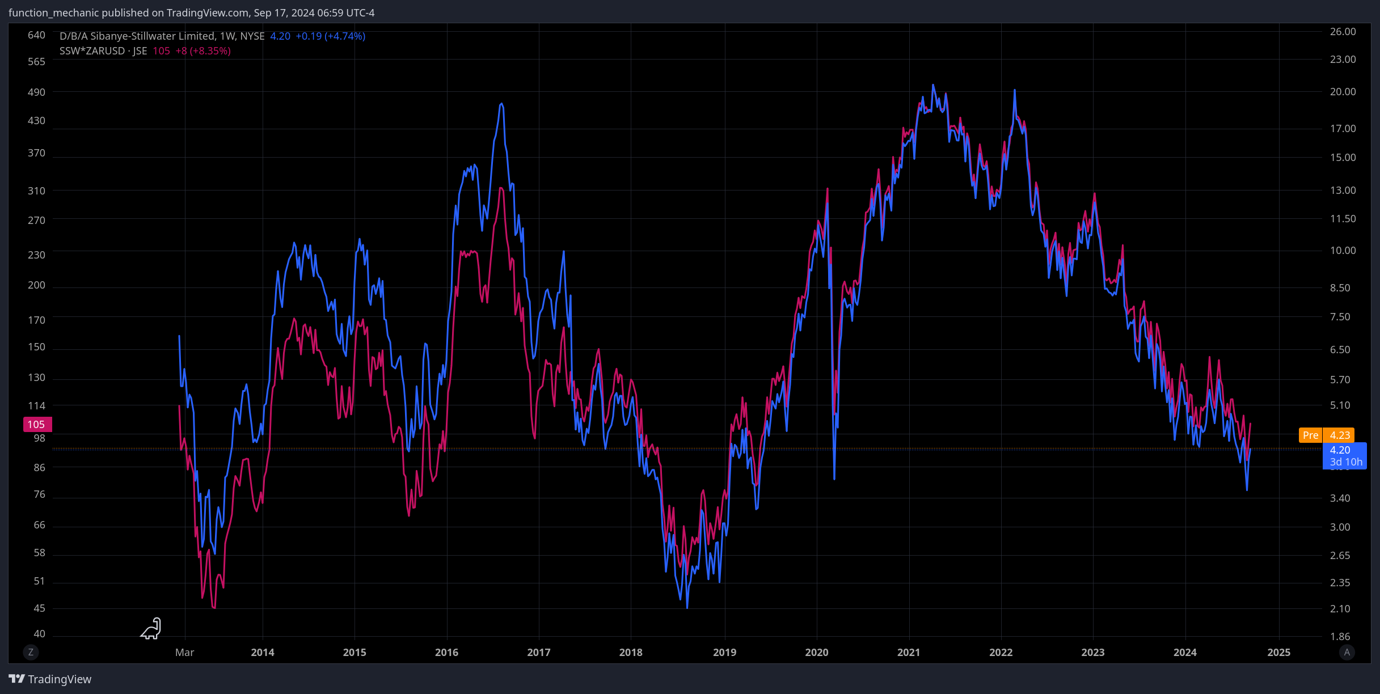Screen dimensions: 1380x694
Task: Click the 640 value on left price scale
Action: pos(36,35)
